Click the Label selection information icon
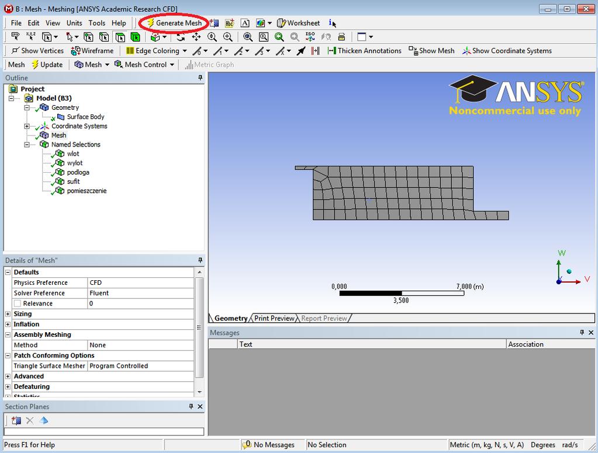The height and width of the screenshot is (453, 598). coord(15,37)
